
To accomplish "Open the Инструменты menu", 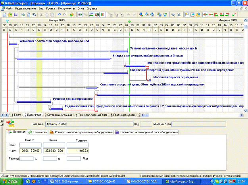I will (x=66, y=8).
